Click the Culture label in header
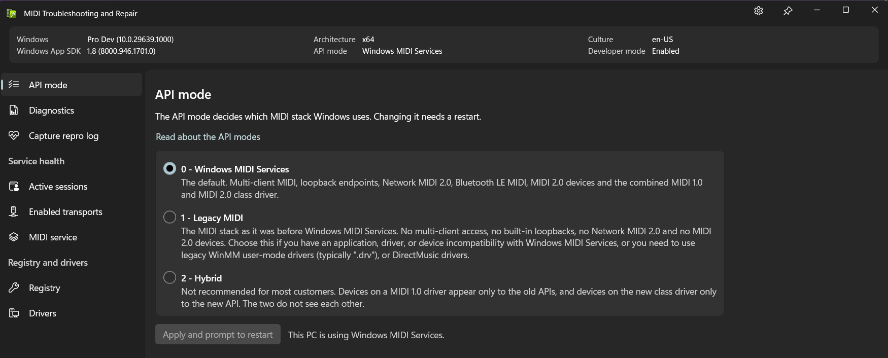Screen dimensions: 888x358 pyautogui.click(x=601, y=40)
